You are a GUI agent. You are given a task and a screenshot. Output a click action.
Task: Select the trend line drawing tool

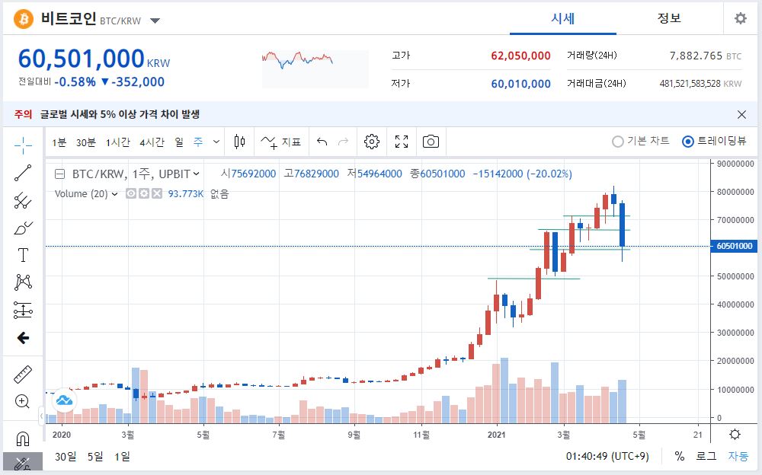[23, 174]
